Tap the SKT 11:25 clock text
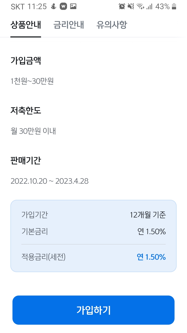Screen dimensions: 187x333 click(x=29, y=7)
